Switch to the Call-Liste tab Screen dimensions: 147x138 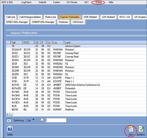click(11, 17)
